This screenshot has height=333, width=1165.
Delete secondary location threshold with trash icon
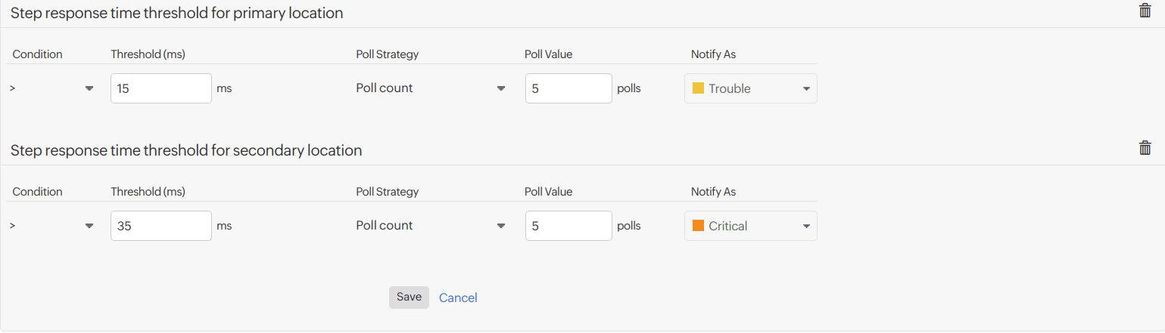[x=1145, y=148]
